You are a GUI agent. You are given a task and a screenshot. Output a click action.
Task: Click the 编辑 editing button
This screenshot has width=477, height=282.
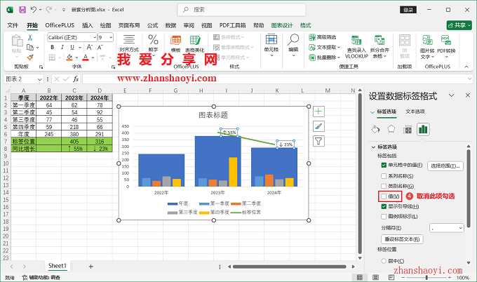click(293, 47)
